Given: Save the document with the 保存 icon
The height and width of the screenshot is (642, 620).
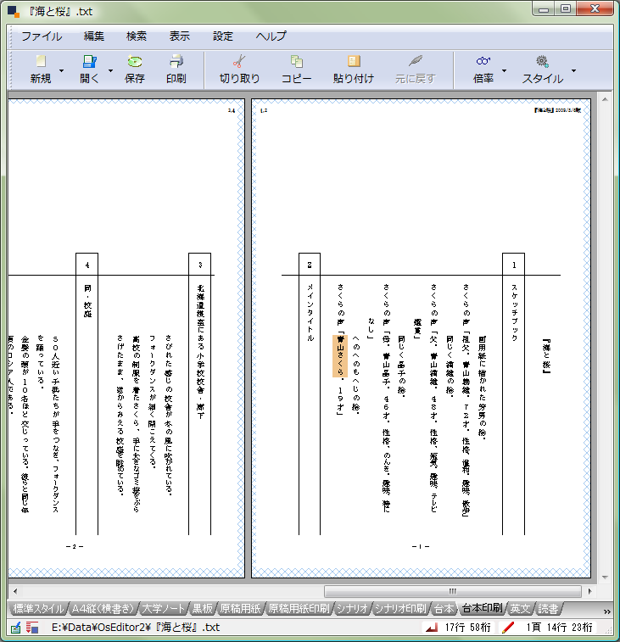Looking at the screenshot, I should pyautogui.click(x=135, y=61).
